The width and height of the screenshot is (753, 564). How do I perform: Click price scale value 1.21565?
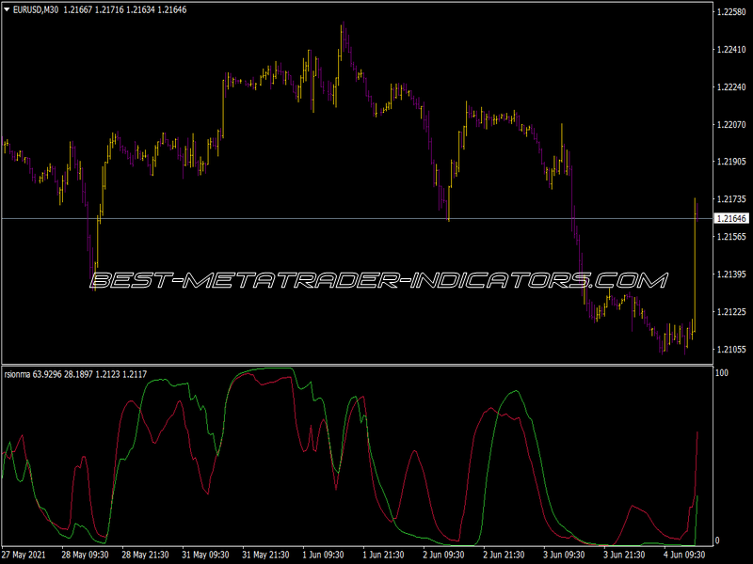pyautogui.click(x=731, y=237)
